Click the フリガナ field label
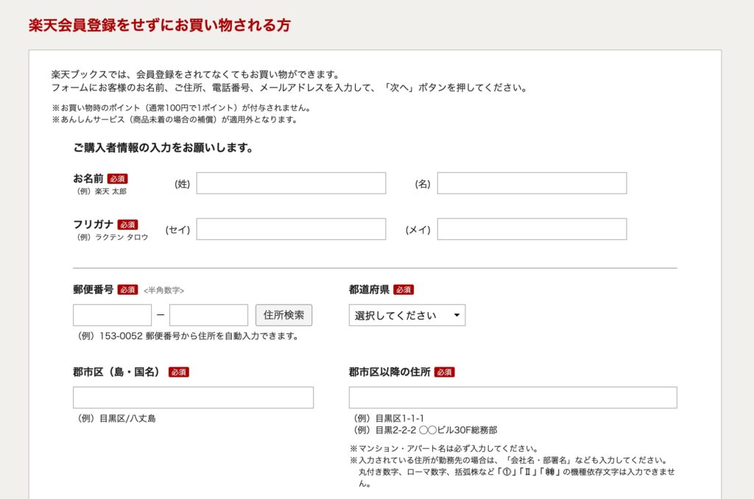This screenshot has height=499, width=754. click(x=94, y=224)
